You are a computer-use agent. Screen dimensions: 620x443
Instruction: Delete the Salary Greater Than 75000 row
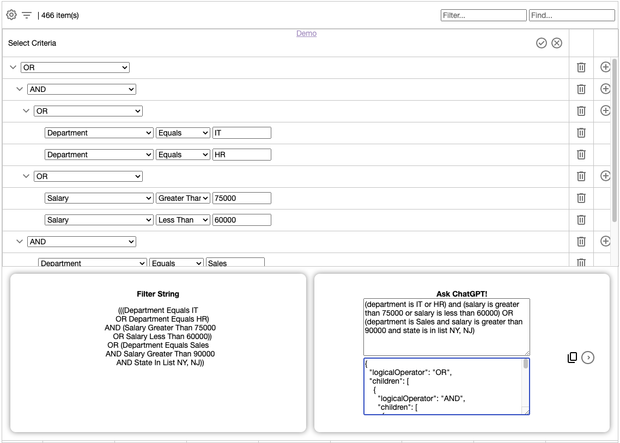[581, 198]
